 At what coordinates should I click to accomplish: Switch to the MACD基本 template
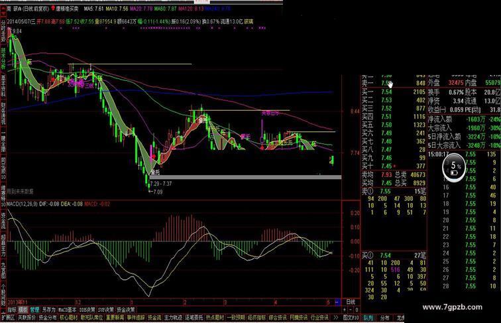(68, 310)
